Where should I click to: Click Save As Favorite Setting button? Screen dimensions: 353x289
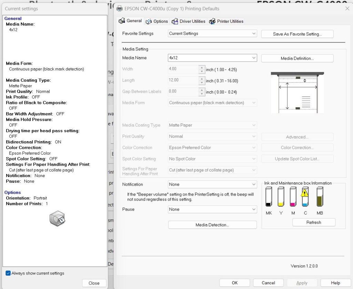pyautogui.click(x=297, y=34)
